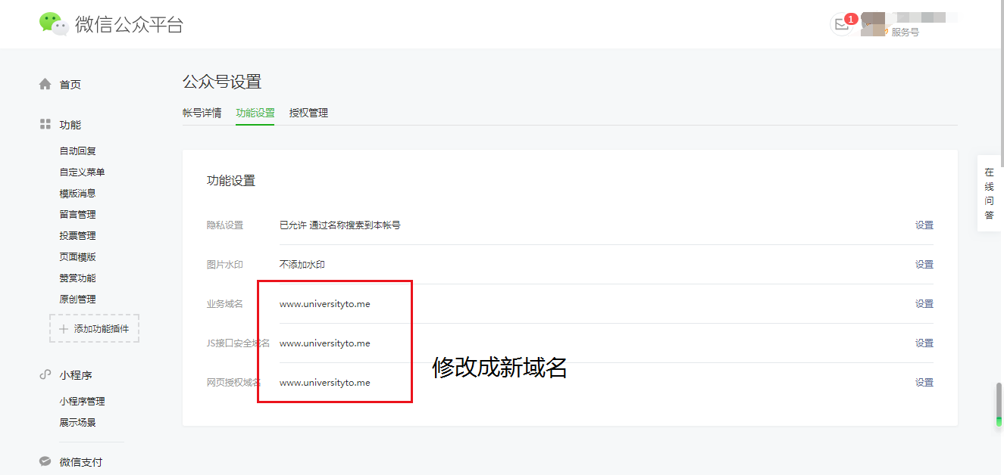
Task: Select the 功能设置 tab
Action: coord(255,113)
